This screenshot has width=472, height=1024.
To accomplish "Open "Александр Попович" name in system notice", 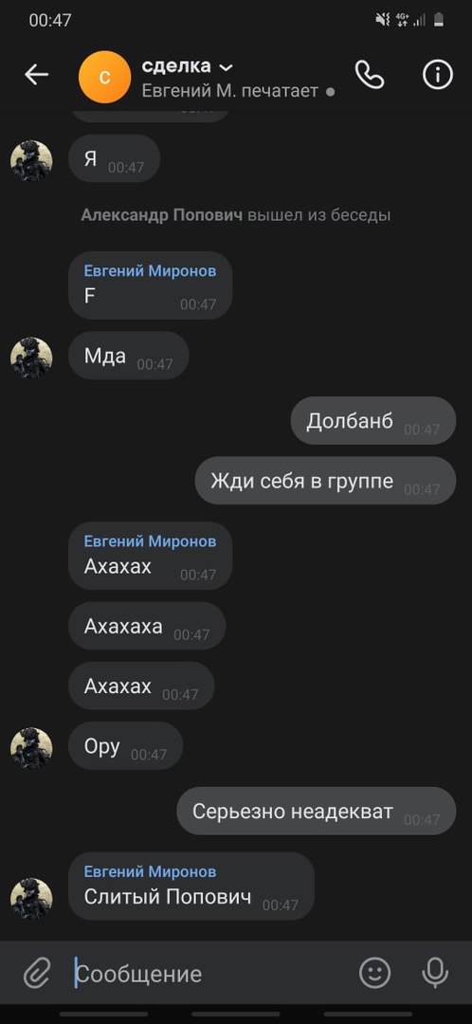I will [162, 215].
